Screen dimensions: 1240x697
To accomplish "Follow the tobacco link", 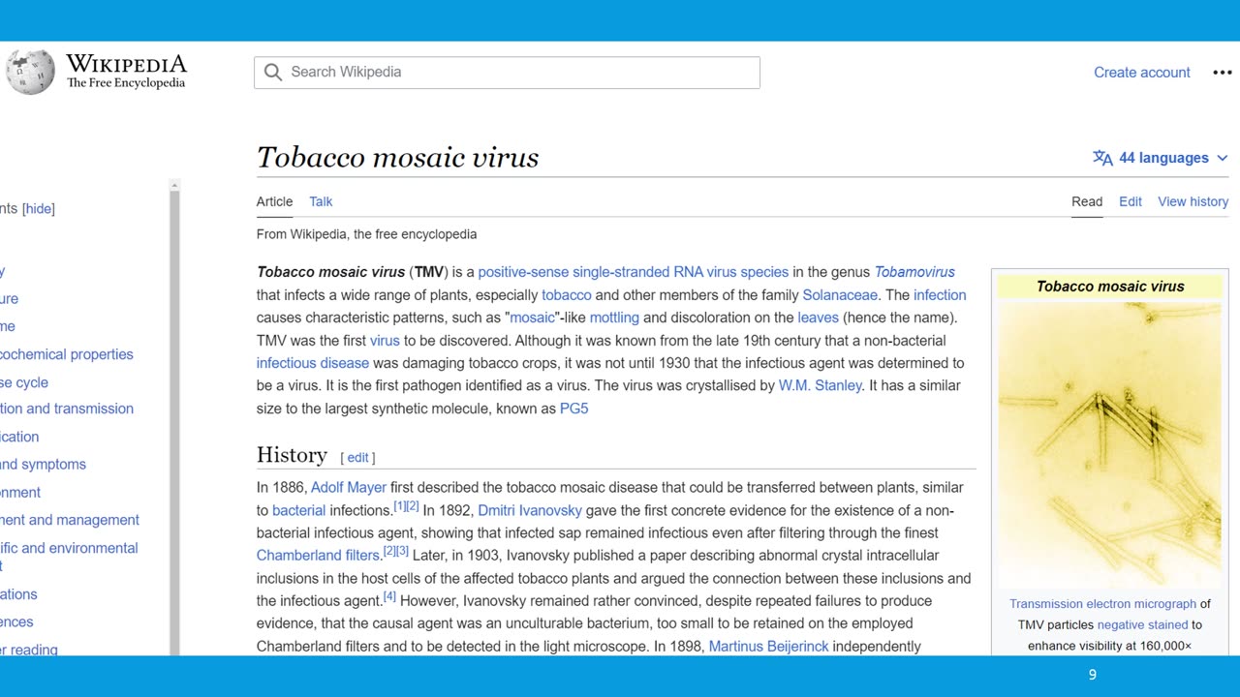I will [x=566, y=295].
